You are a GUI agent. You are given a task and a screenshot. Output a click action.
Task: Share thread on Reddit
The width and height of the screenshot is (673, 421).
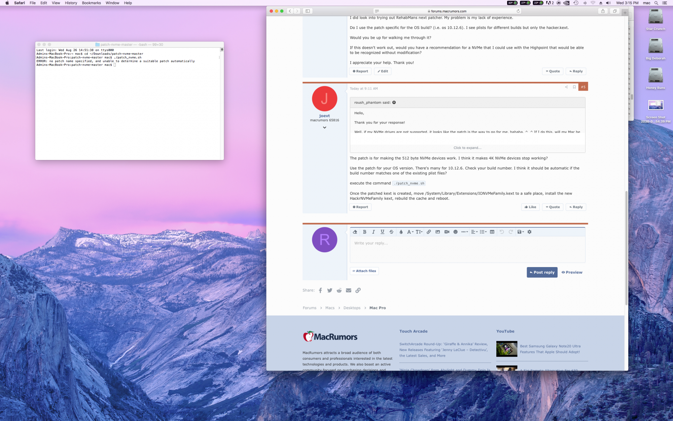(x=339, y=290)
